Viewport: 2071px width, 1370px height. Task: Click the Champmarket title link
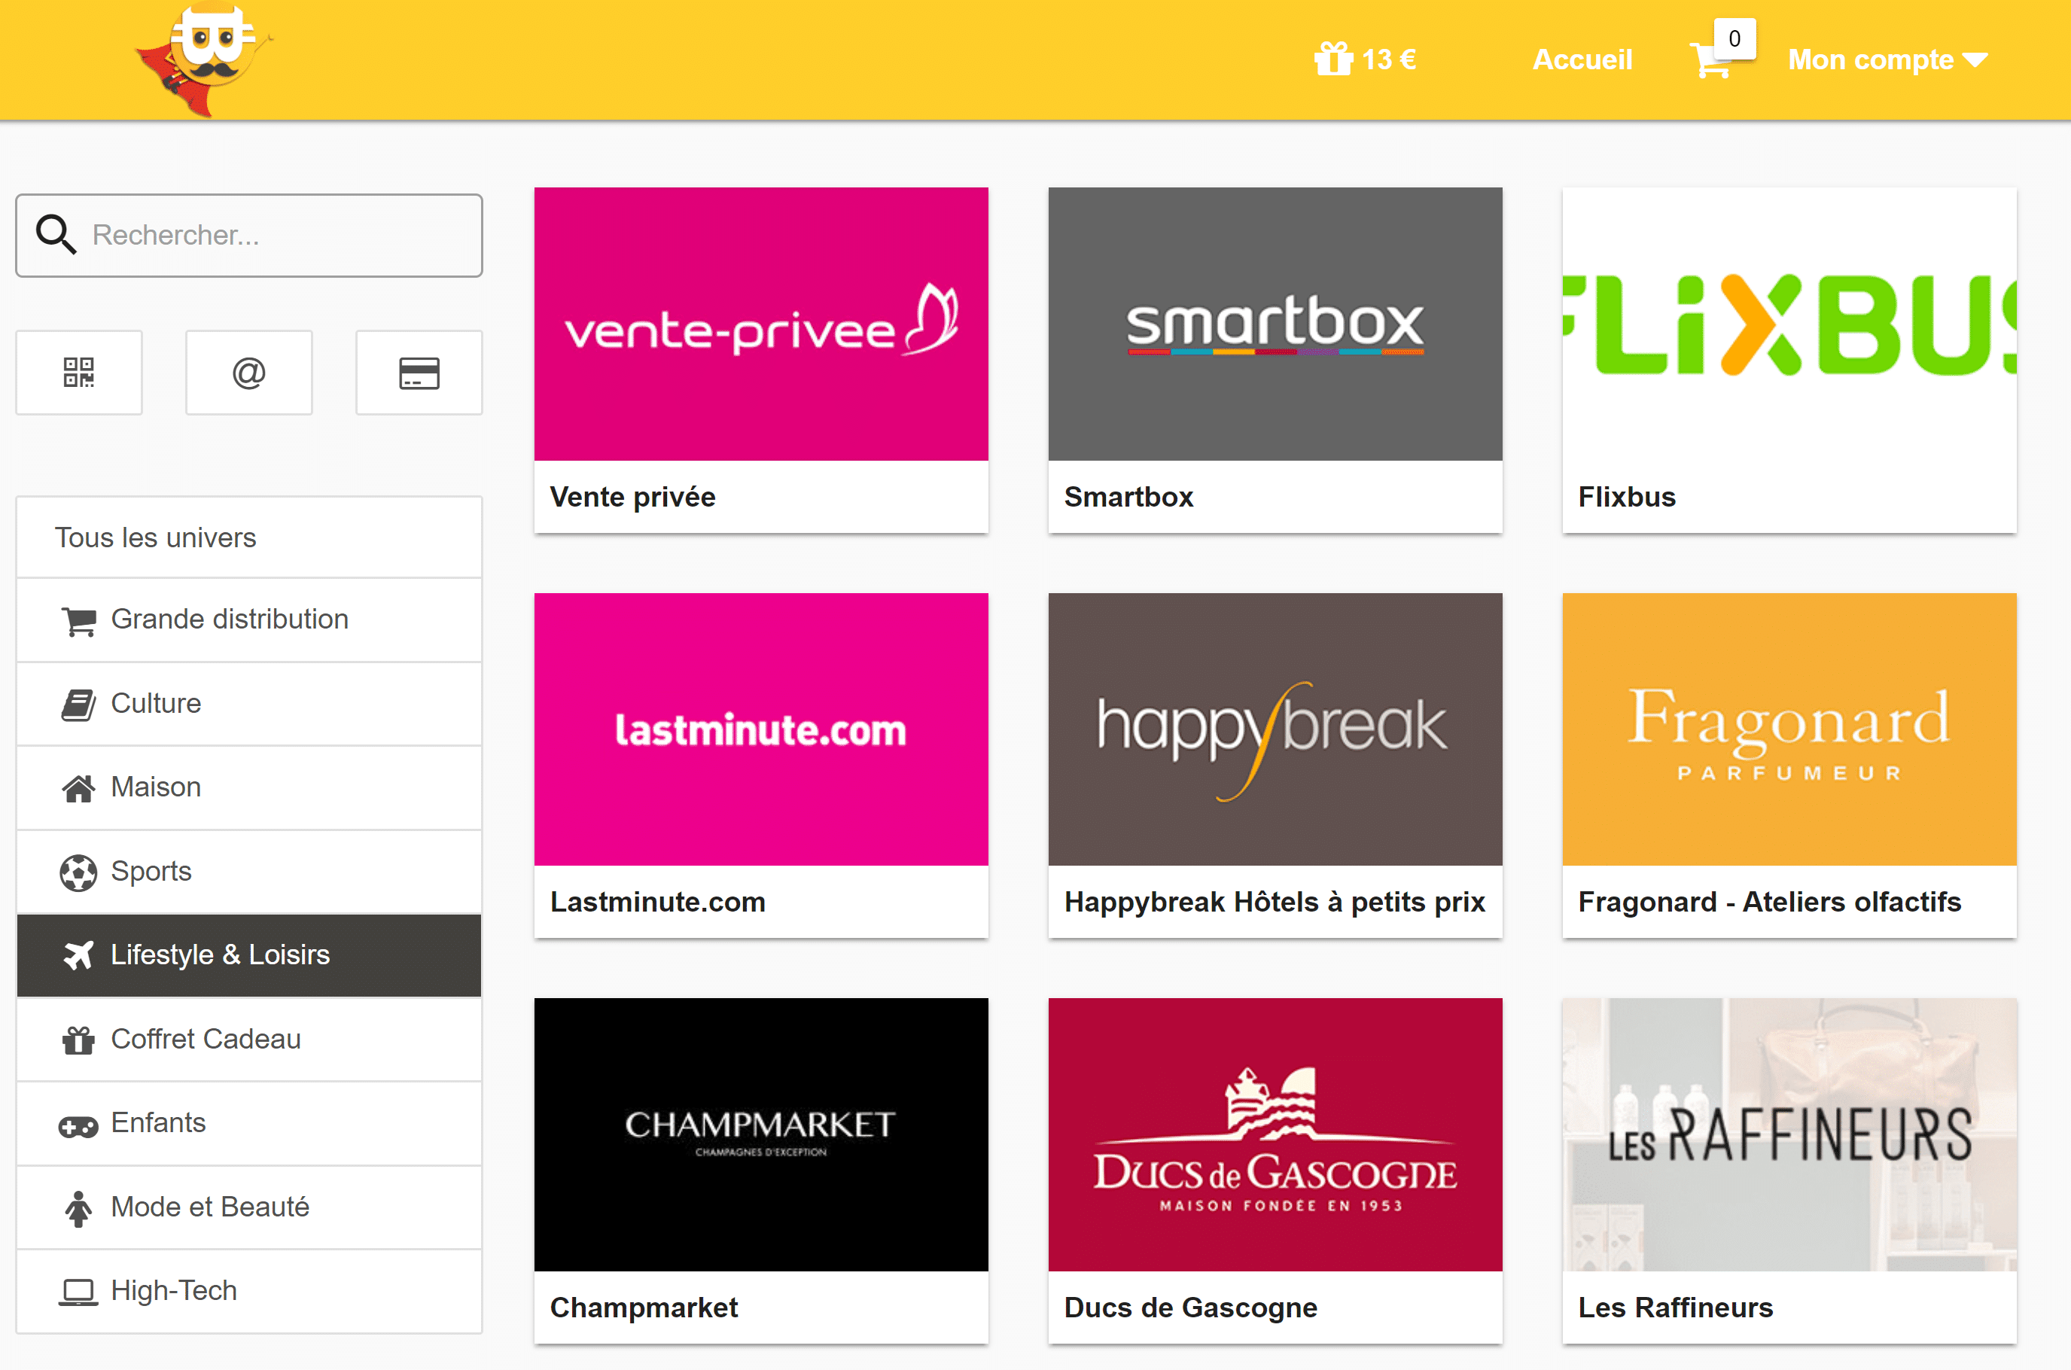point(644,1307)
